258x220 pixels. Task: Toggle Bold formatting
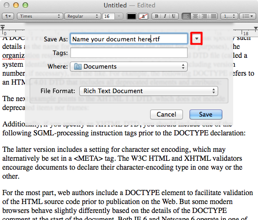(156, 16)
